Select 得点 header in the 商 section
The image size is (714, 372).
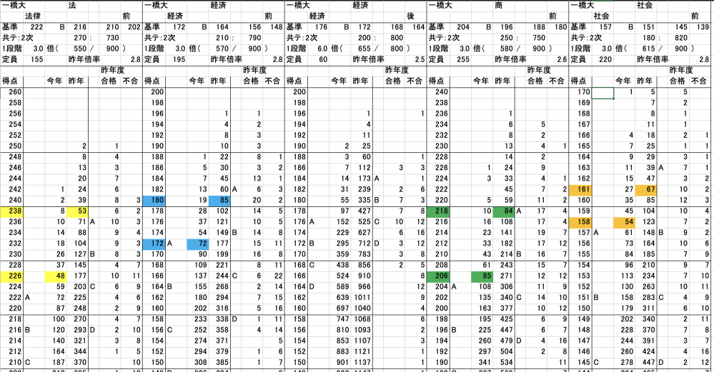[x=436, y=81]
